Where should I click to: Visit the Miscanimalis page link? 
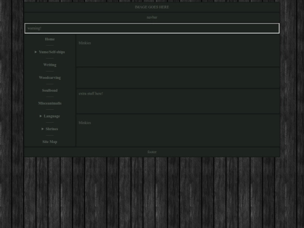click(x=50, y=104)
